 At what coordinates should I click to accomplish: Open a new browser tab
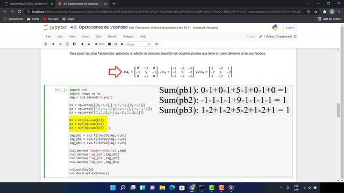(114, 4)
